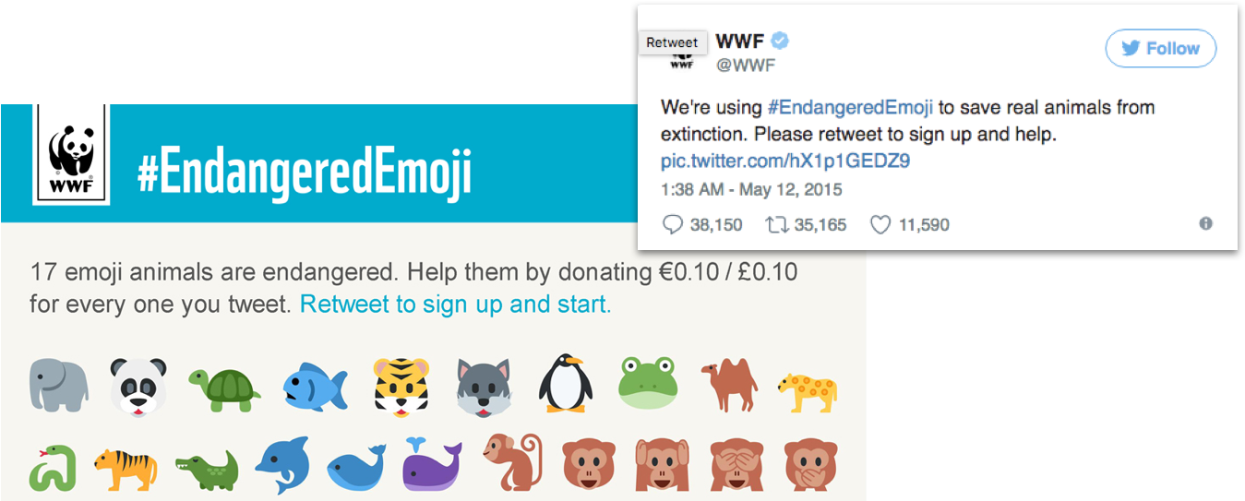Click the Retweet to sign up link
This screenshot has width=1245, height=501.
(x=455, y=304)
